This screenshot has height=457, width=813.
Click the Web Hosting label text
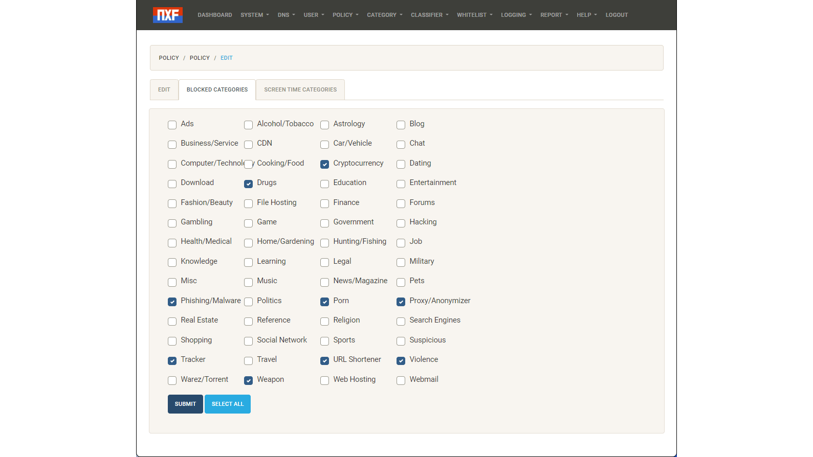(354, 379)
